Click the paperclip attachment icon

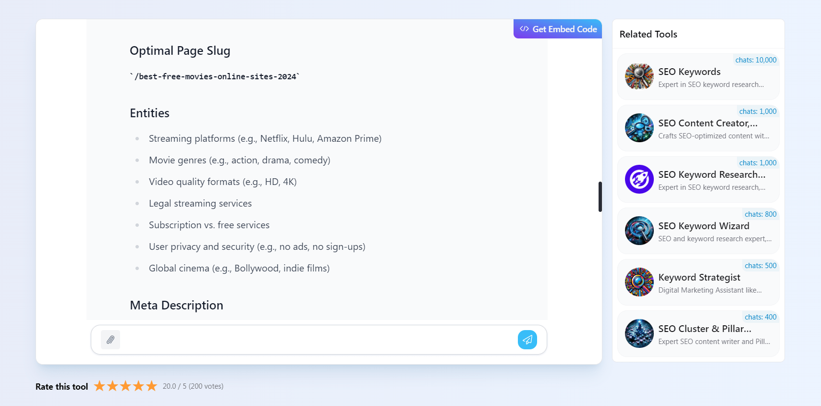(110, 340)
